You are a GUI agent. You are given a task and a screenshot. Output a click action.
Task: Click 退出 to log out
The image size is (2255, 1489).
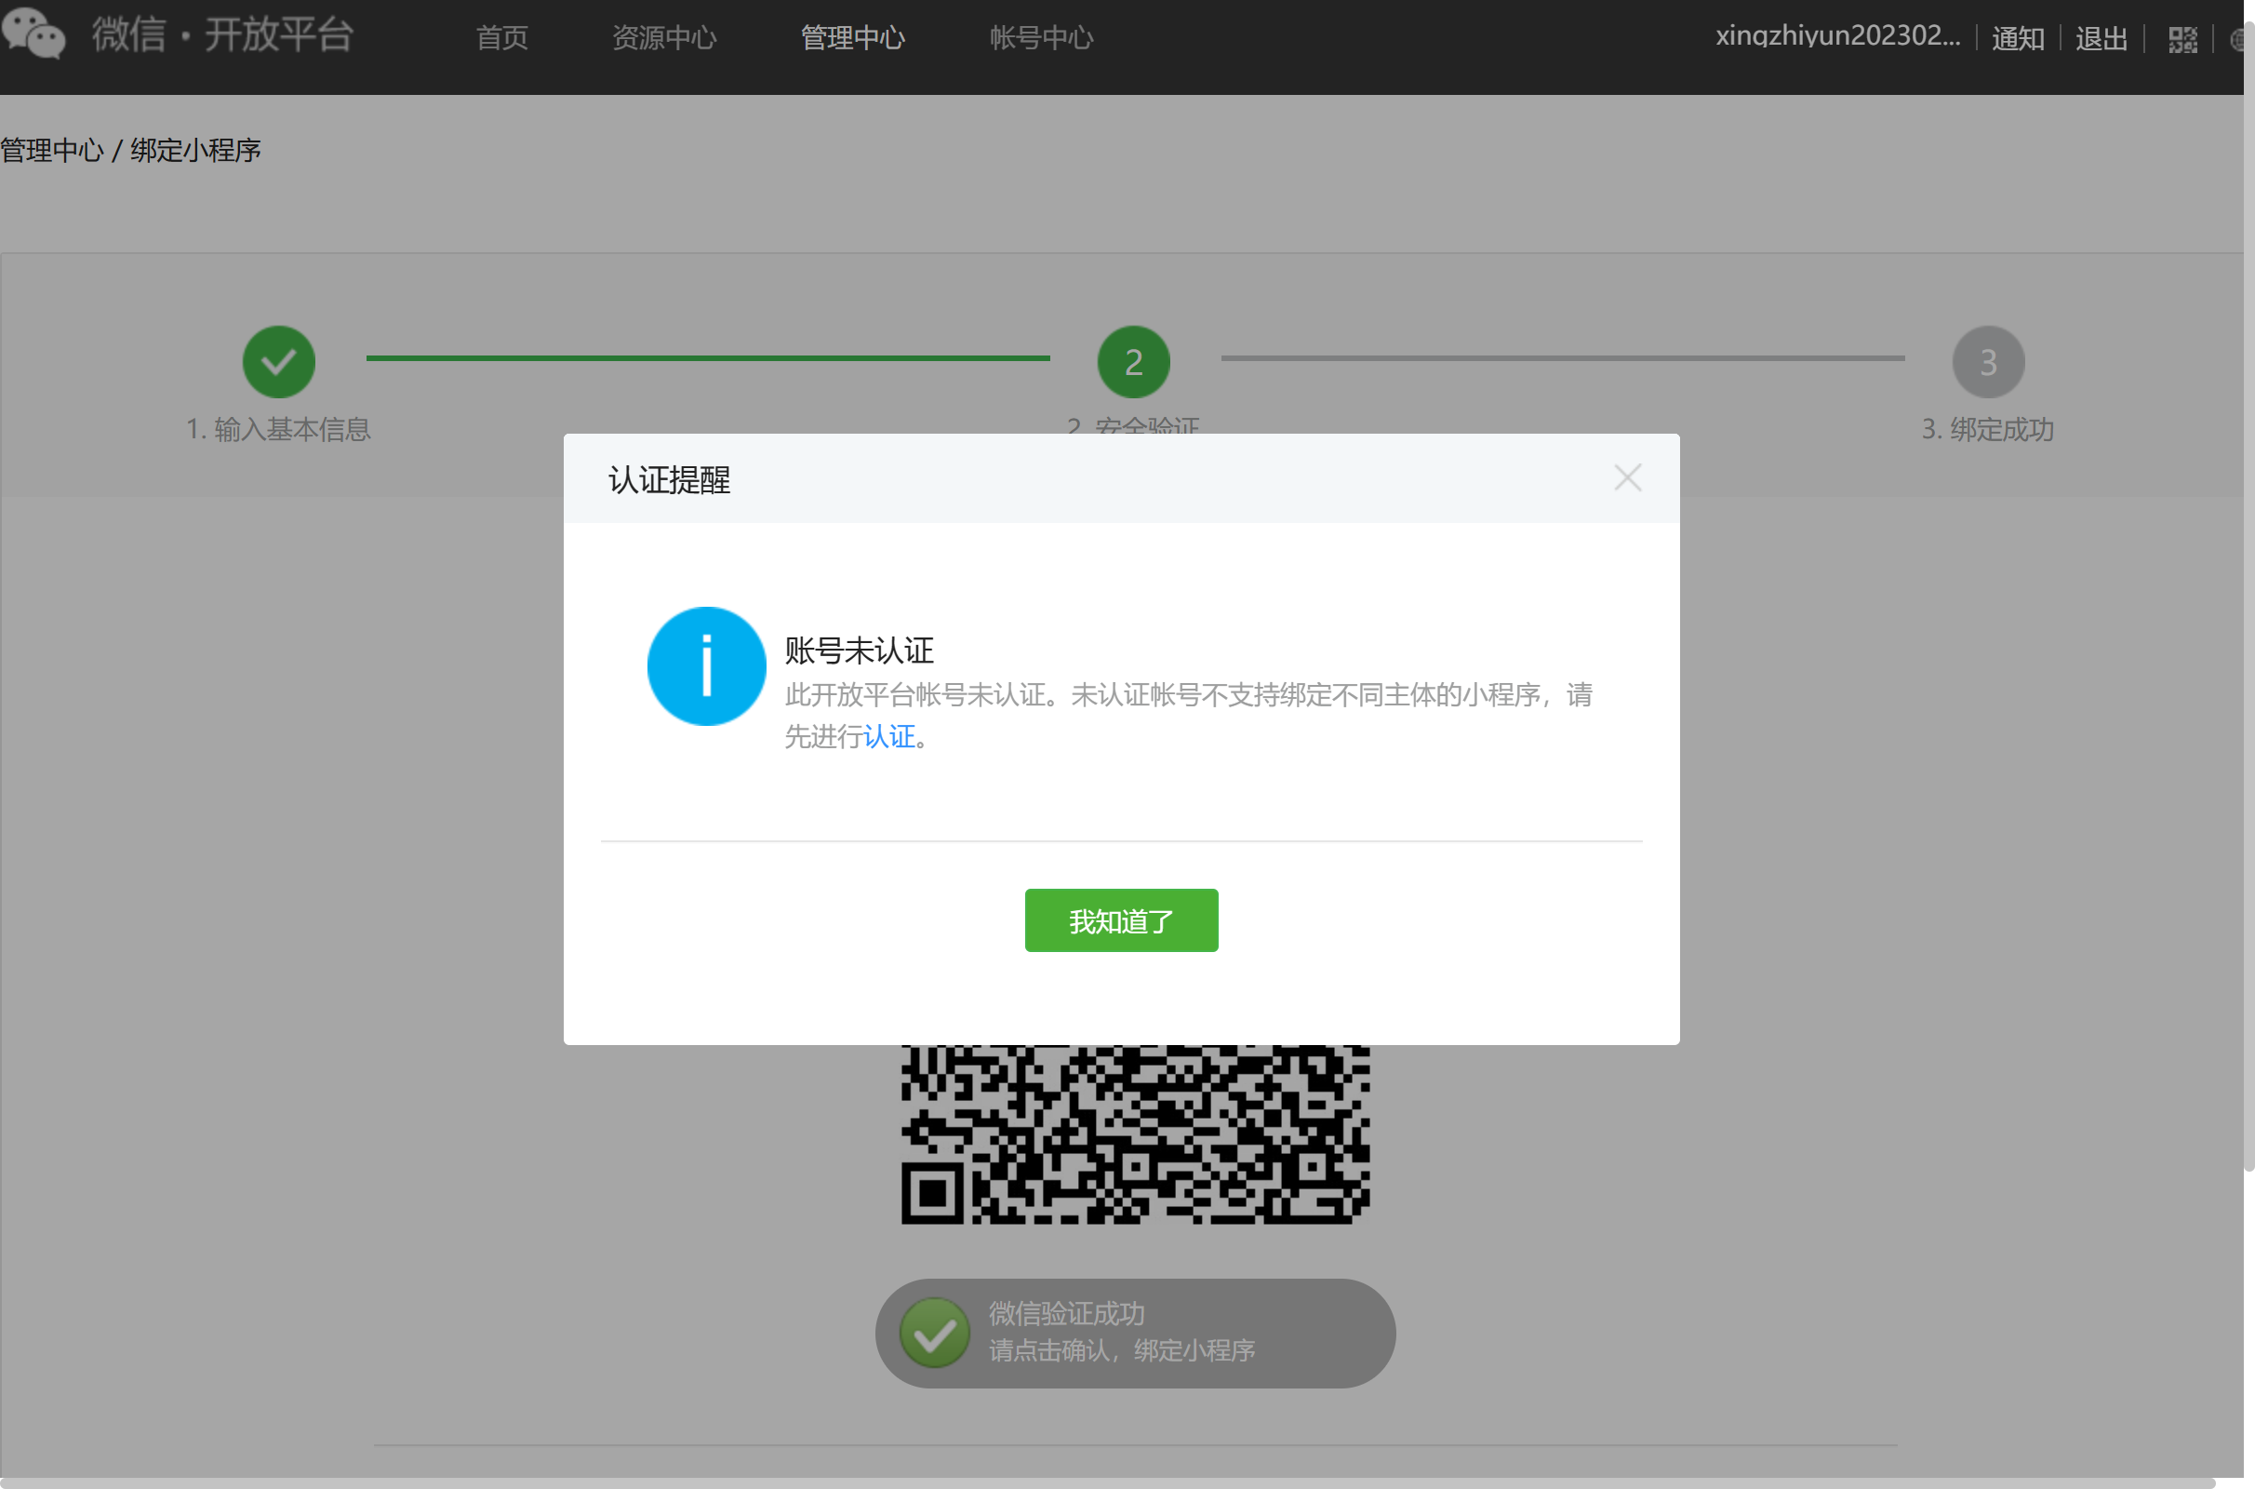pos(2101,39)
